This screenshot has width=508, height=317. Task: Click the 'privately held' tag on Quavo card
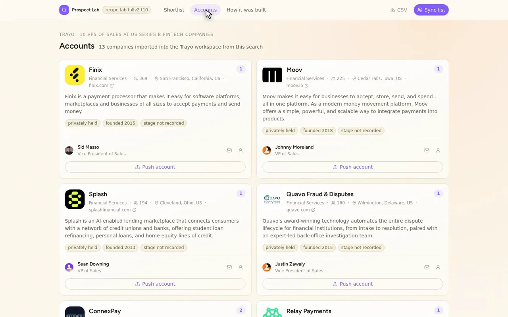pos(280,248)
